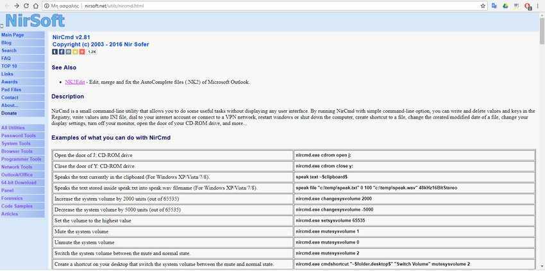This screenshot has width=545, height=271.
Task: Open the Search sidebar link
Action: [22, 51]
